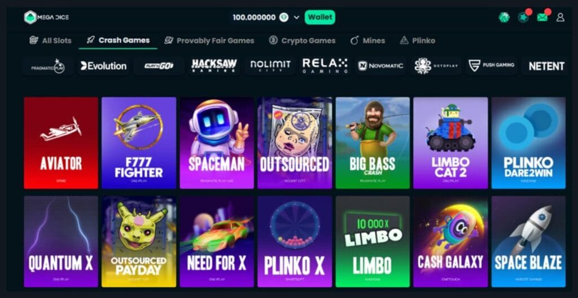This screenshot has width=578, height=298.
Task: Expand the balance currency dropdown chevron
Action: tap(296, 17)
